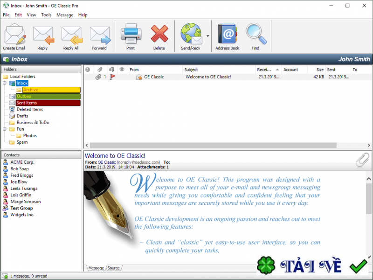Sort messages by From column
Image resolution: width=373 pixels, height=280 pixels.
155,70
